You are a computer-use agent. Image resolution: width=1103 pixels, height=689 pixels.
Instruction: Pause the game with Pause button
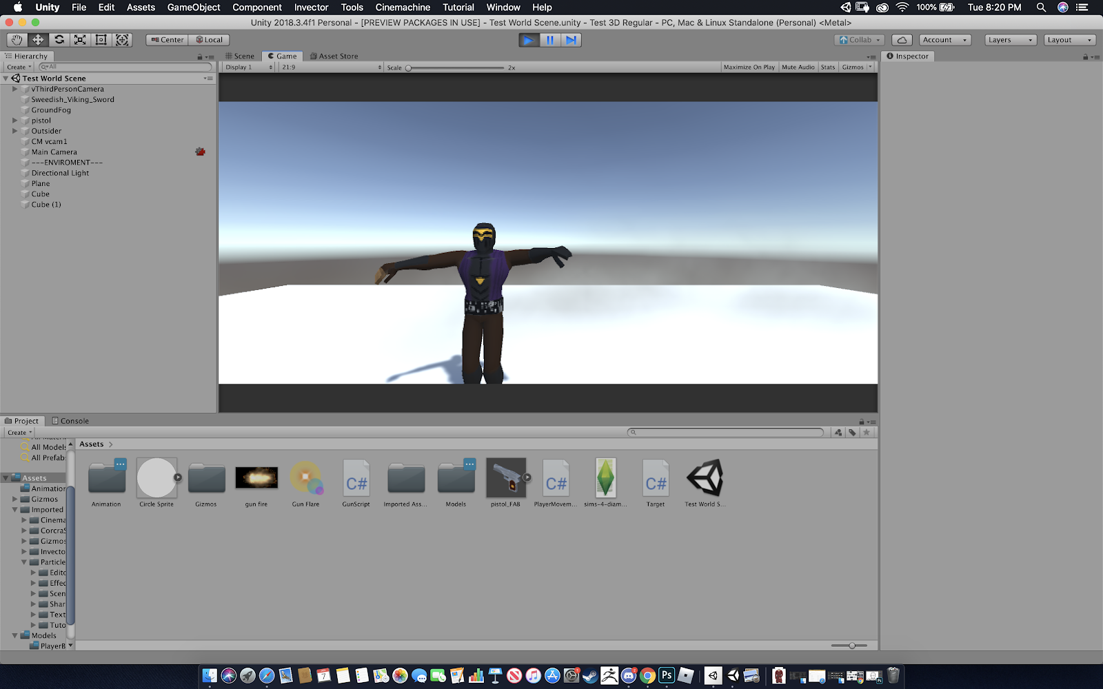coord(550,40)
